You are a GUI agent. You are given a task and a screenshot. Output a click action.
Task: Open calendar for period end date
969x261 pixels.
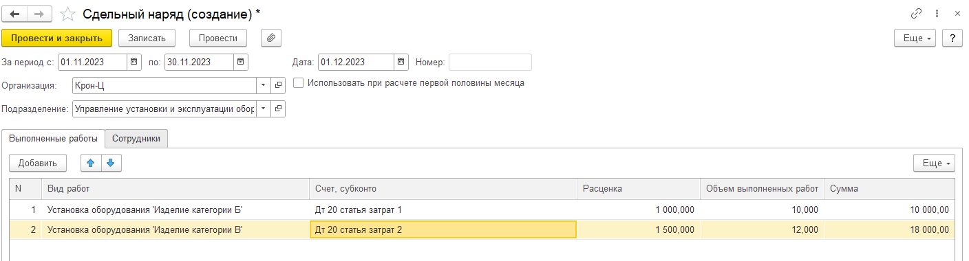click(x=240, y=62)
